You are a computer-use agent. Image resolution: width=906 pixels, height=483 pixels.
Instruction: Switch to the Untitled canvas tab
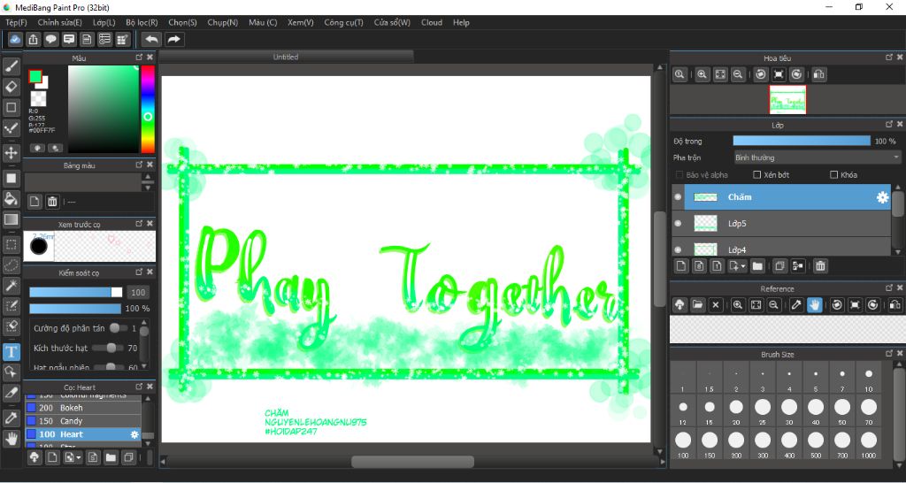286,57
